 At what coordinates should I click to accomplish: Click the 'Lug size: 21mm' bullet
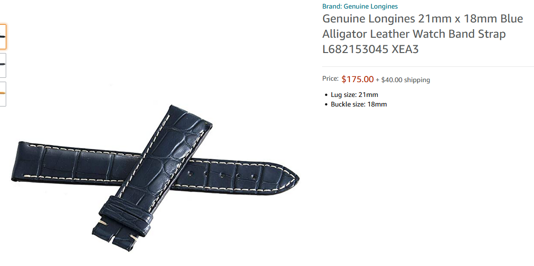[354, 95]
